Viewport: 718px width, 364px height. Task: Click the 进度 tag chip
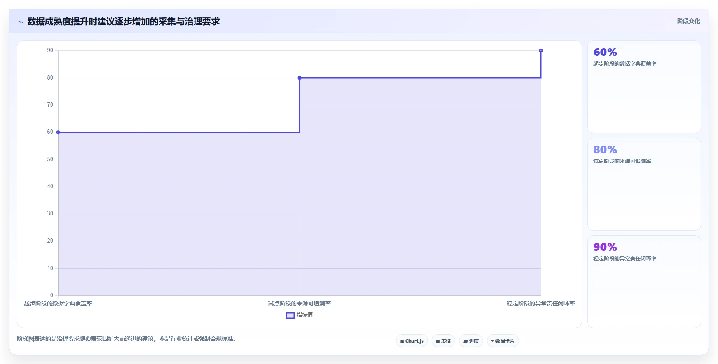(471, 341)
